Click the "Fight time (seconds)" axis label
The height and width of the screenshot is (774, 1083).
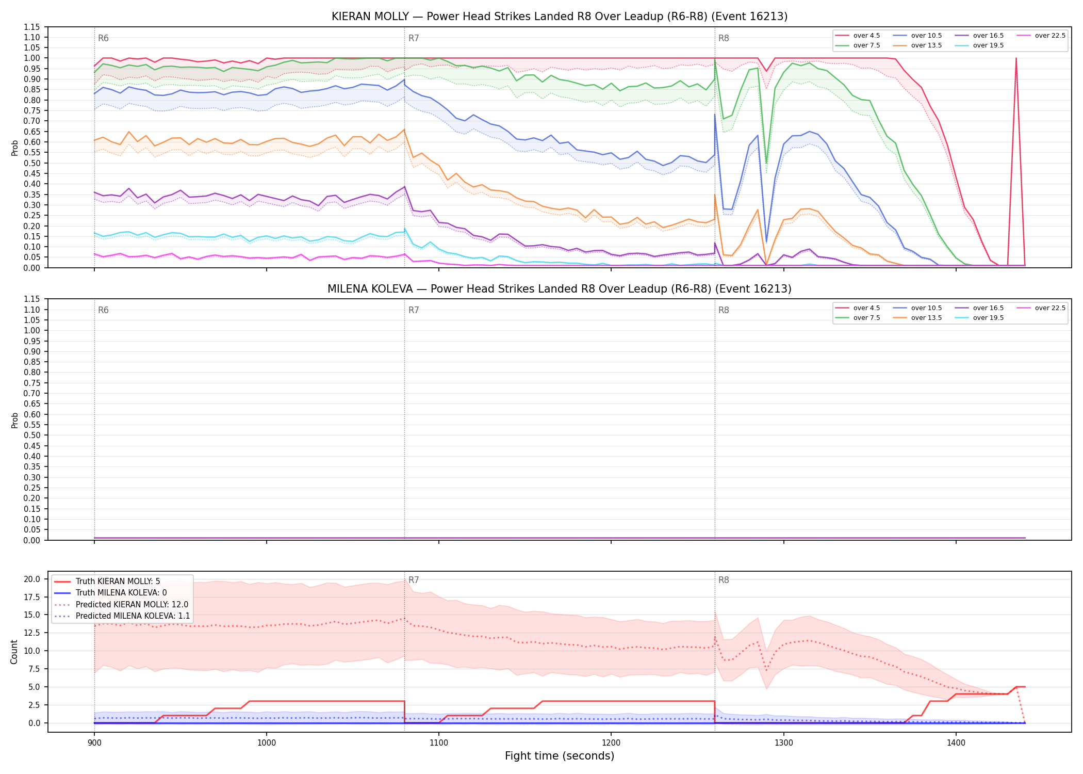pos(560,756)
